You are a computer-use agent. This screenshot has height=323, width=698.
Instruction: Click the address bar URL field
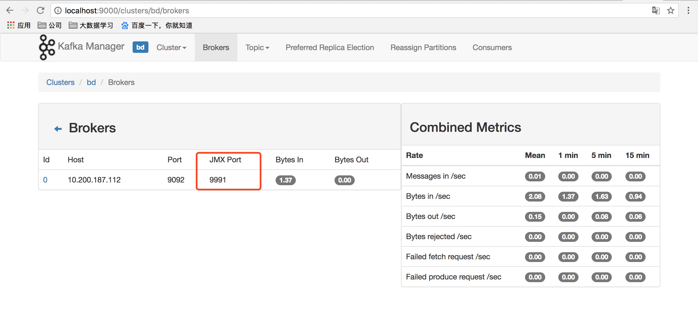[x=327, y=11]
